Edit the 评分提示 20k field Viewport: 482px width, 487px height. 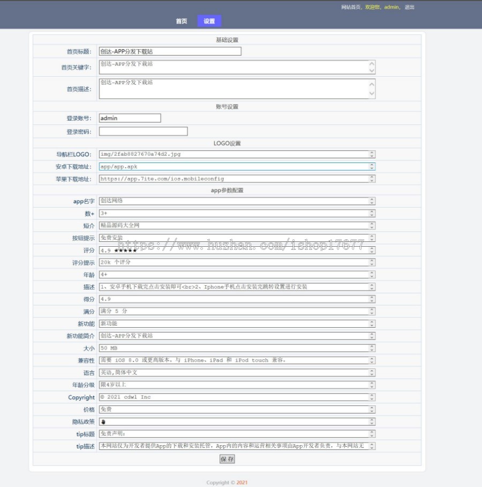click(x=237, y=262)
